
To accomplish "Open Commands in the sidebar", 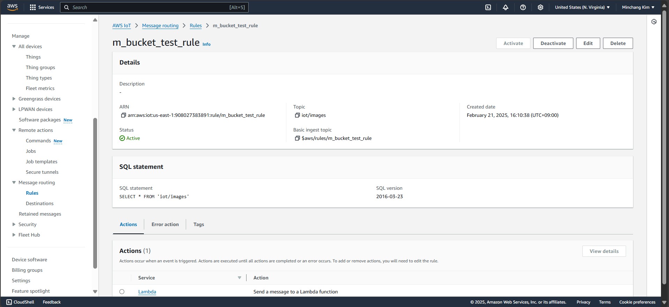I will 38,141.
